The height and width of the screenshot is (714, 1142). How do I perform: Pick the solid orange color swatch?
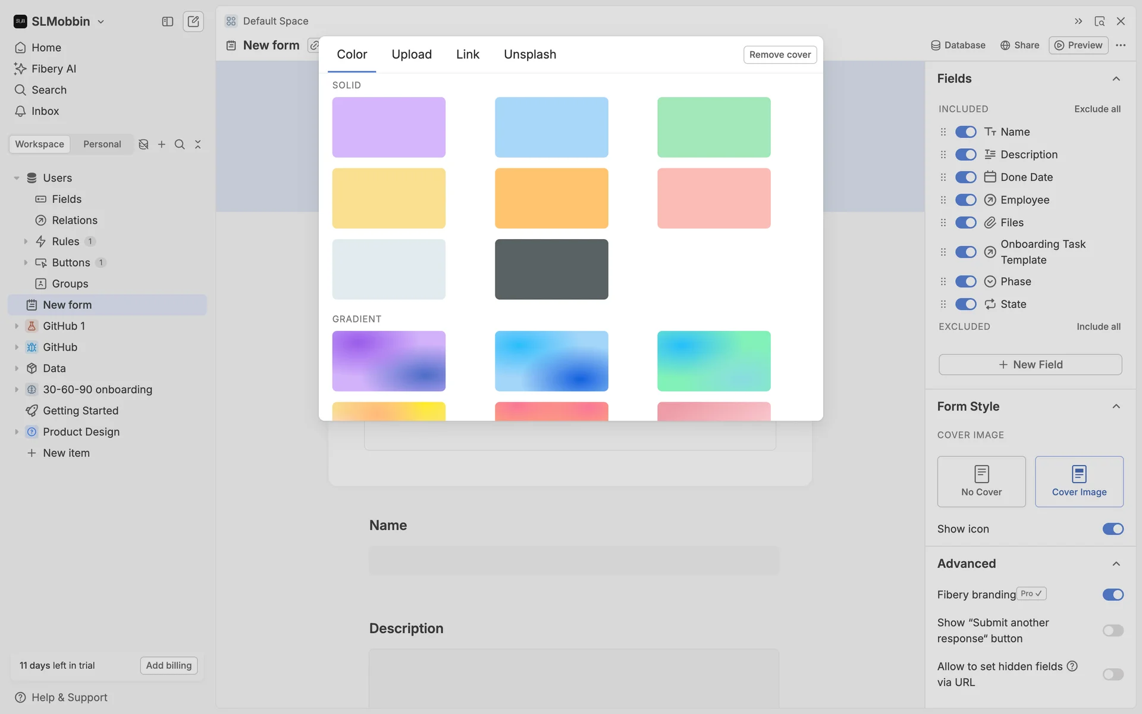(x=551, y=198)
